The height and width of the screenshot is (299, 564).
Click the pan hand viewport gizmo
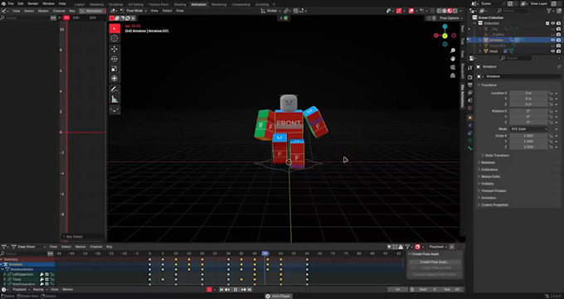point(453,59)
